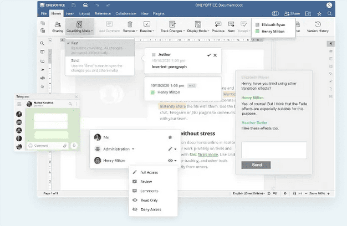Open the Sharing settings in ribbon
347x226 pixels.
(58, 27)
